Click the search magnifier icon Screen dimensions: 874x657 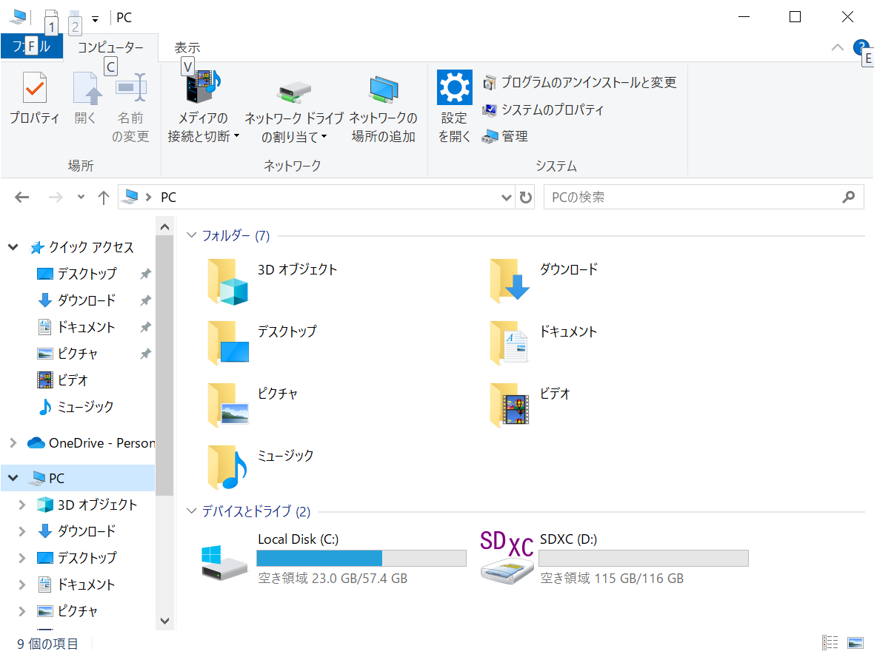(848, 197)
